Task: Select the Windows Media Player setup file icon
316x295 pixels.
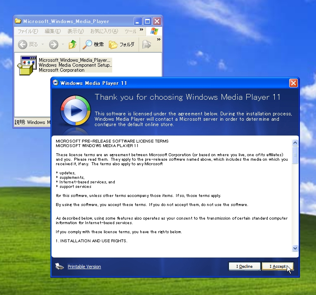Action: (27, 66)
